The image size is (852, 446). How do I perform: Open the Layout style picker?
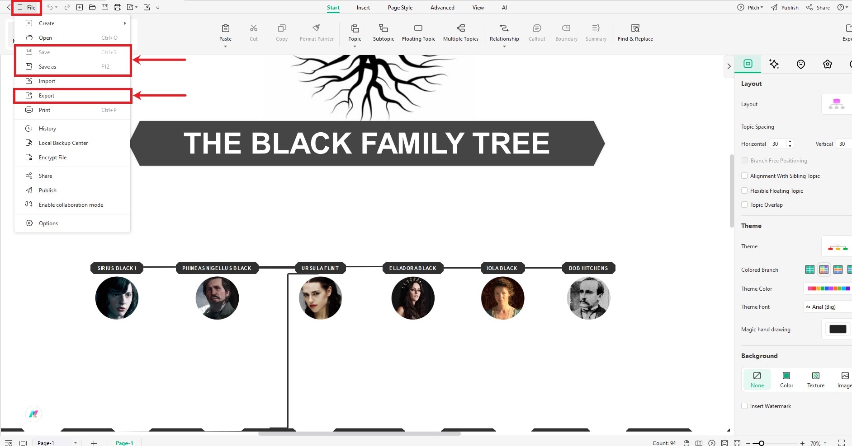(x=836, y=104)
